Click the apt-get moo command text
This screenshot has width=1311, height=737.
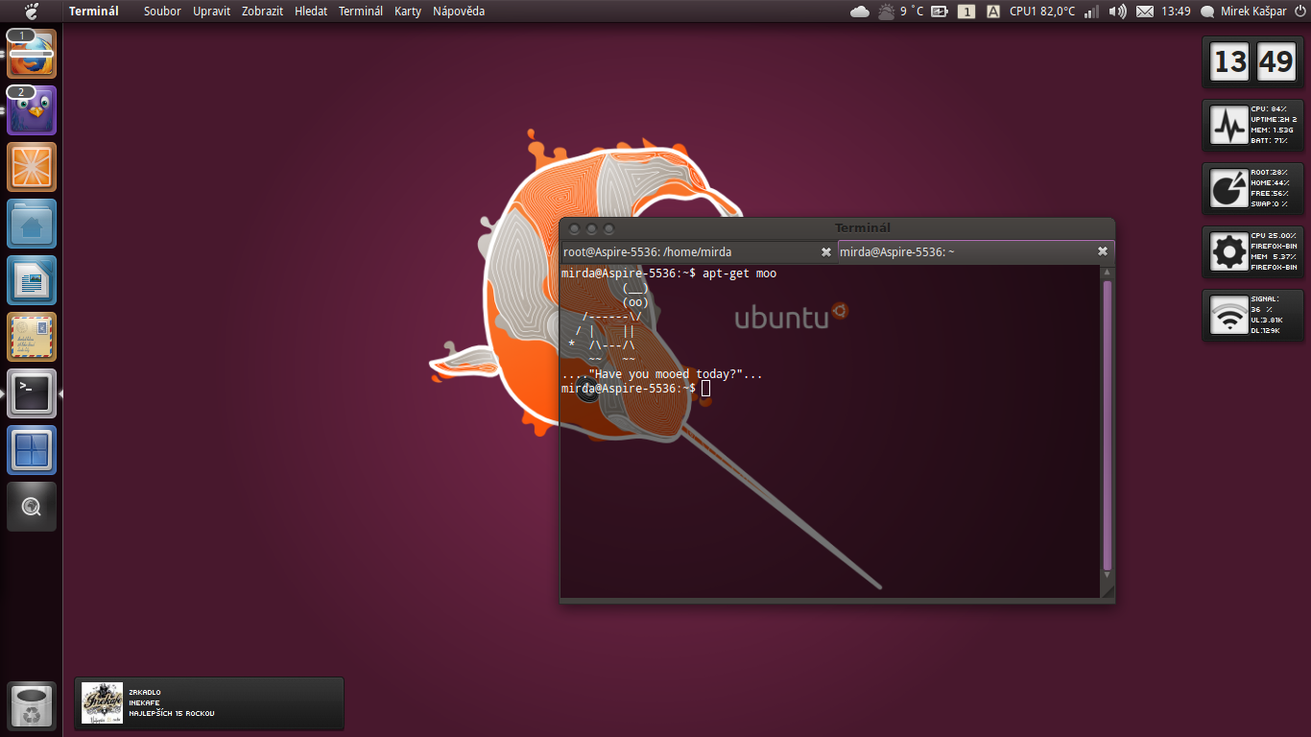[x=740, y=273]
